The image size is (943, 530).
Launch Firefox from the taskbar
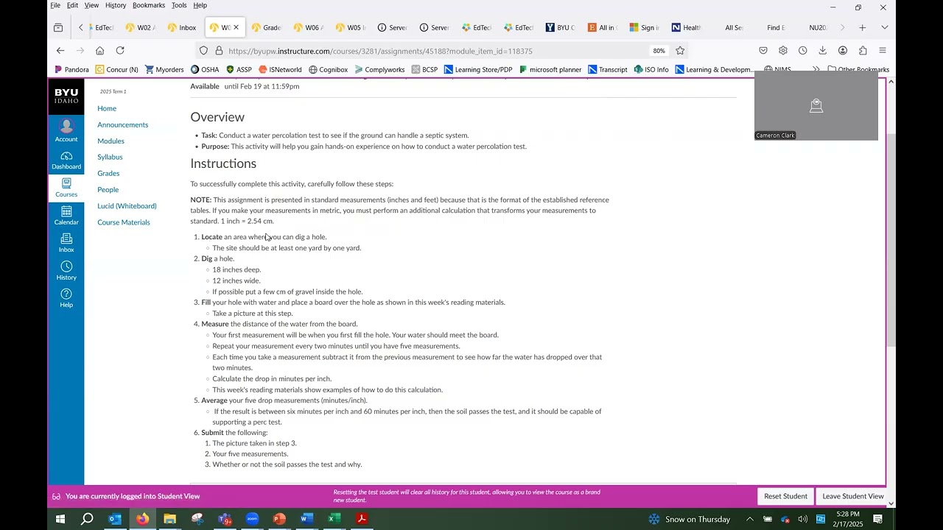(x=142, y=519)
